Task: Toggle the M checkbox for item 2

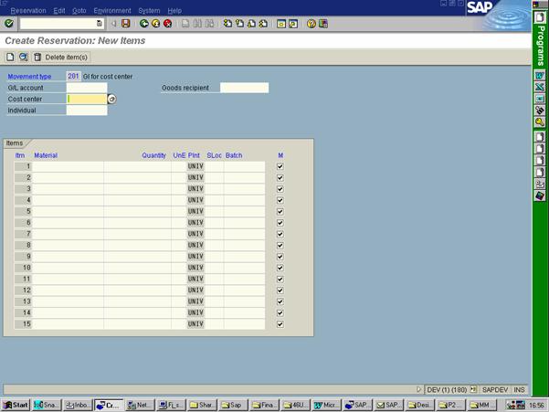Action: (x=280, y=177)
